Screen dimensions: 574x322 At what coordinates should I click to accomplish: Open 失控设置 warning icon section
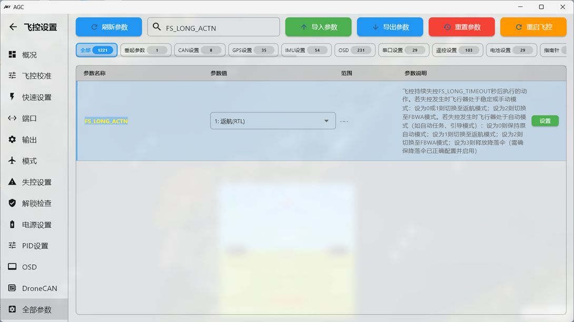click(36, 182)
